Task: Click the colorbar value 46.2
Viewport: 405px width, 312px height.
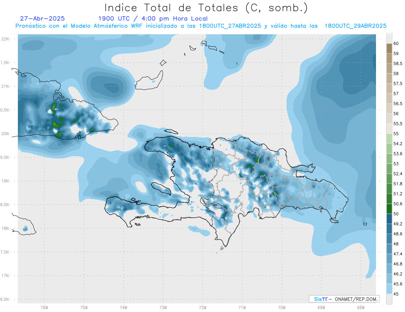Action: [398, 274]
